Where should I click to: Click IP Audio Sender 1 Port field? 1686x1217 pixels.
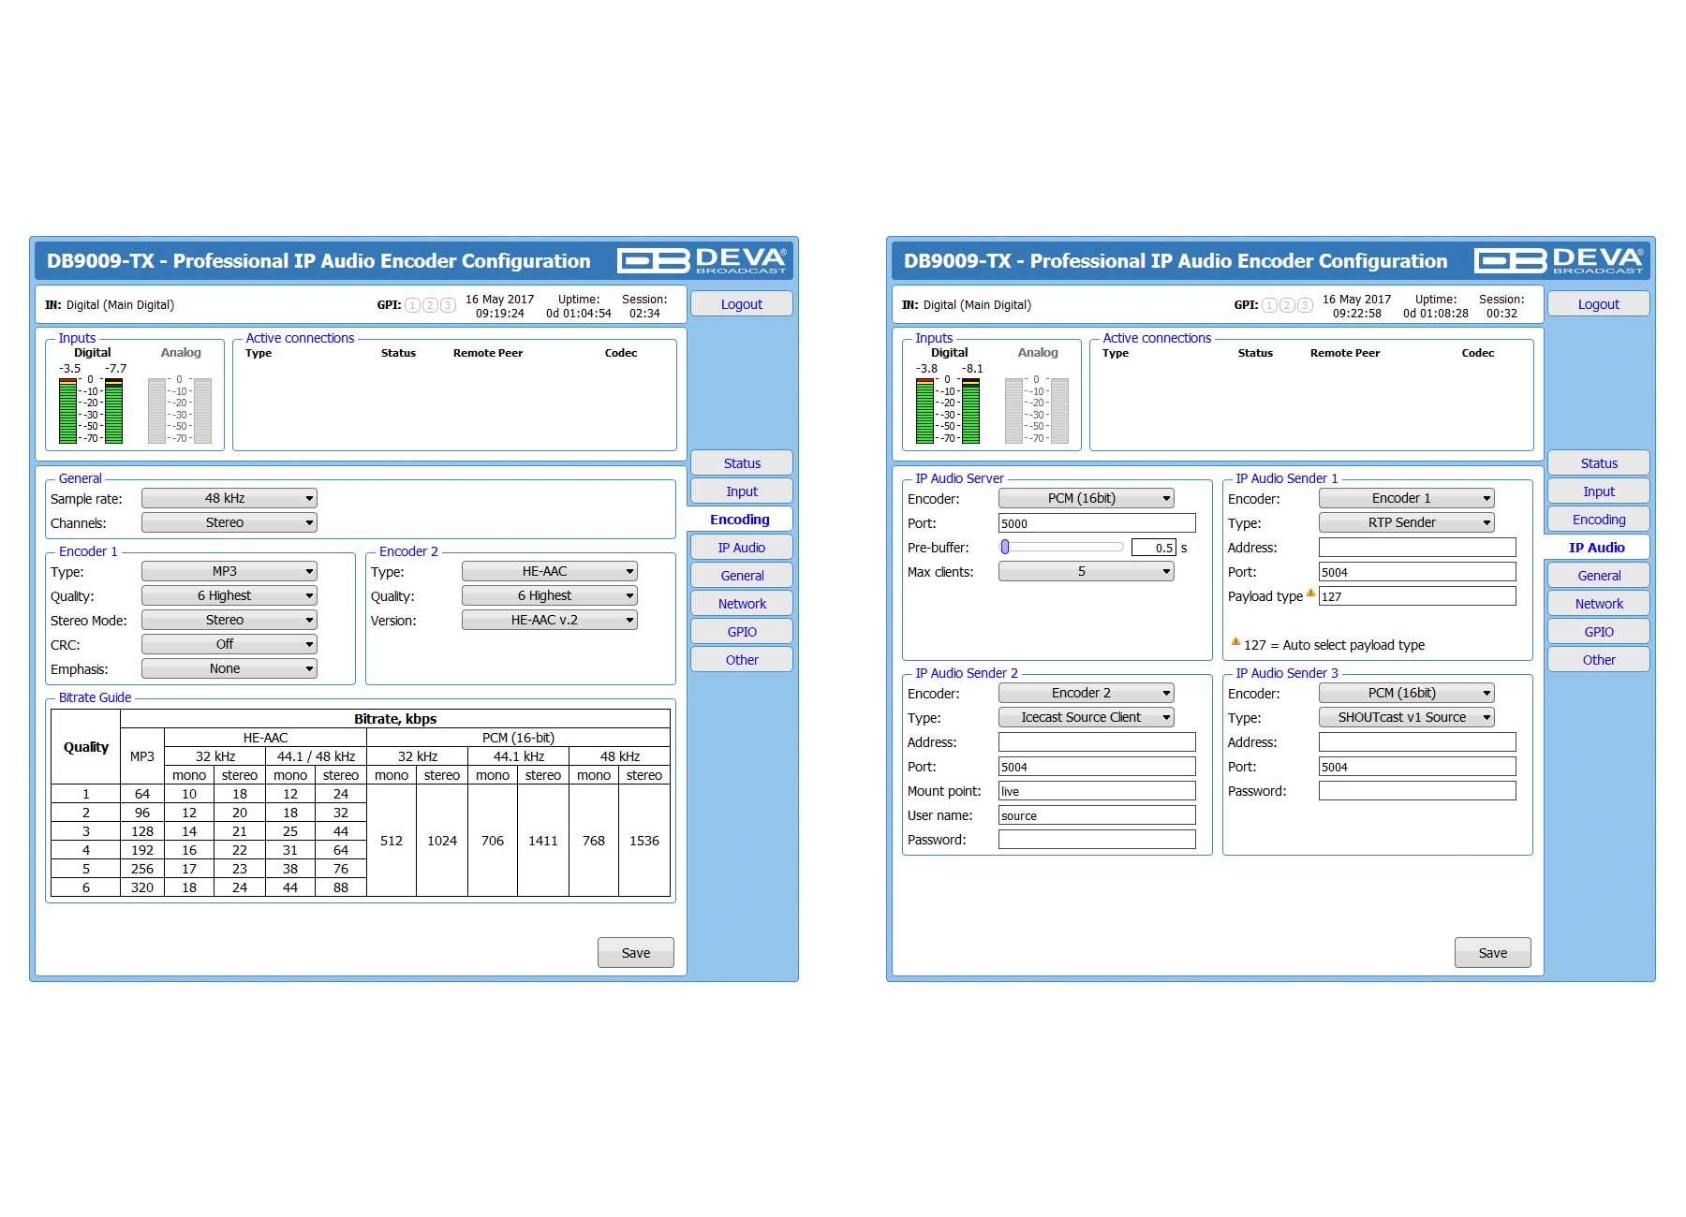[x=1417, y=572]
